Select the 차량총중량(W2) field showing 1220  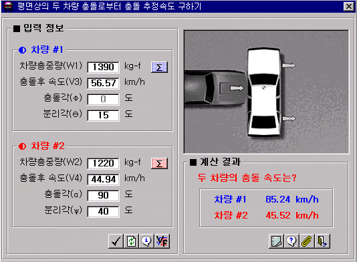103,163
